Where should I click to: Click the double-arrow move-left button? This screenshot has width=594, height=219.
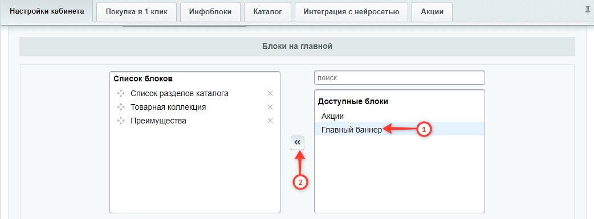[x=298, y=142]
